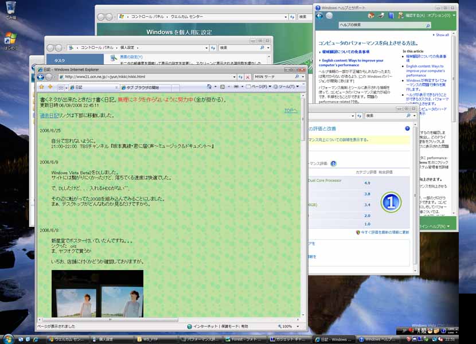The height and width of the screenshot is (344, 476).
Task: Switch to the Forest photo taskbar button
Action: (245, 339)
